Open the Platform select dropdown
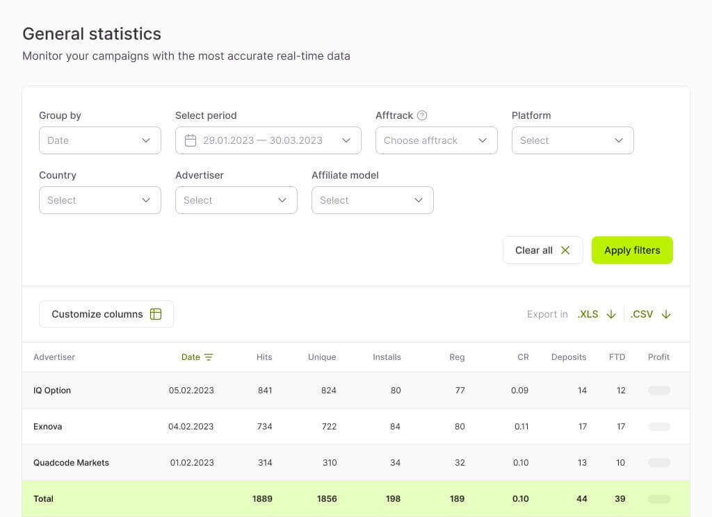712x517 pixels. 572,140
